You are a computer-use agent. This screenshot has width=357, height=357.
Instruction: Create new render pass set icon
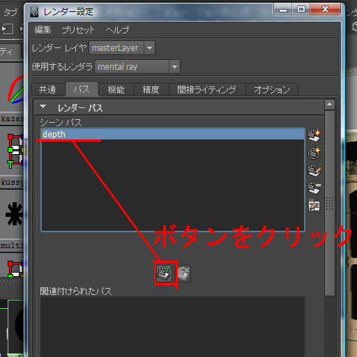(314, 153)
